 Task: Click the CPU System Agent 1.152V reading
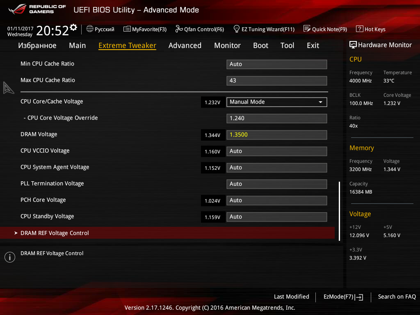point(212,168)
